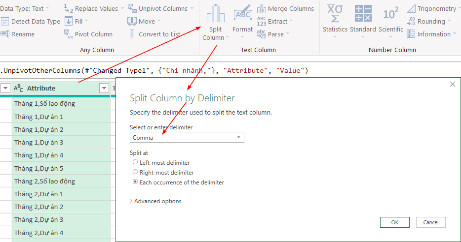The image size is (461, 242).
Task: Click Cancel in Split Column dialog
Action: pos(431,222)
